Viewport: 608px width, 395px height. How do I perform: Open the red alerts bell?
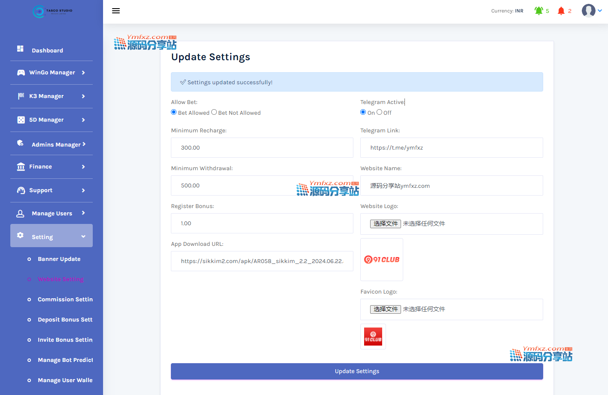[561, 11]
